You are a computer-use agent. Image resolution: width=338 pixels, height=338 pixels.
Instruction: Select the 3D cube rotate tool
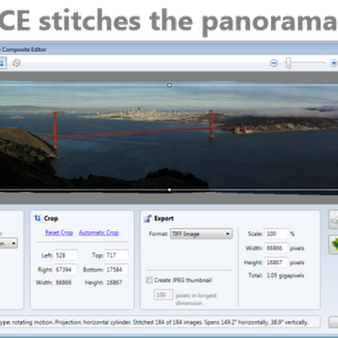(16, 63)
